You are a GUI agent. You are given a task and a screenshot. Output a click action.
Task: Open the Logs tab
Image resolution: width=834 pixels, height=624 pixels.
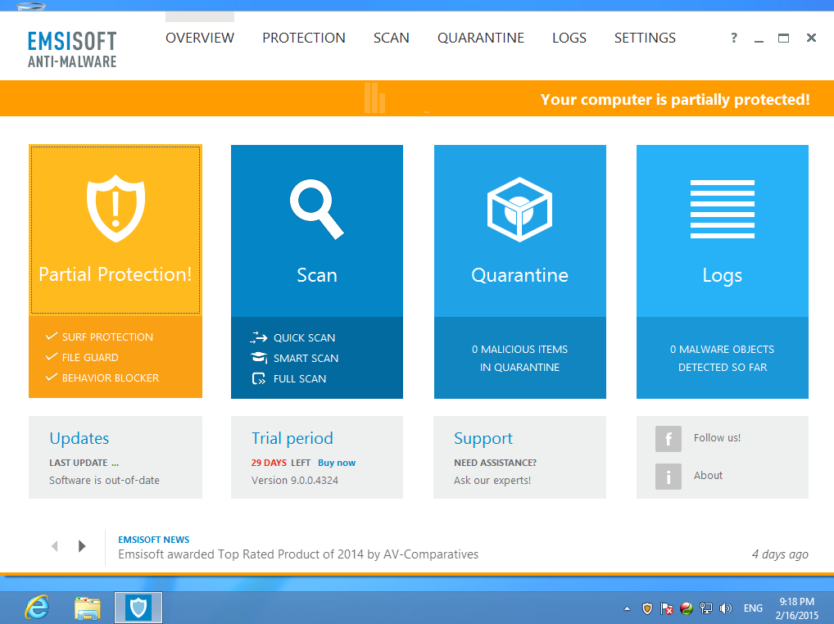tap(569, 38)
